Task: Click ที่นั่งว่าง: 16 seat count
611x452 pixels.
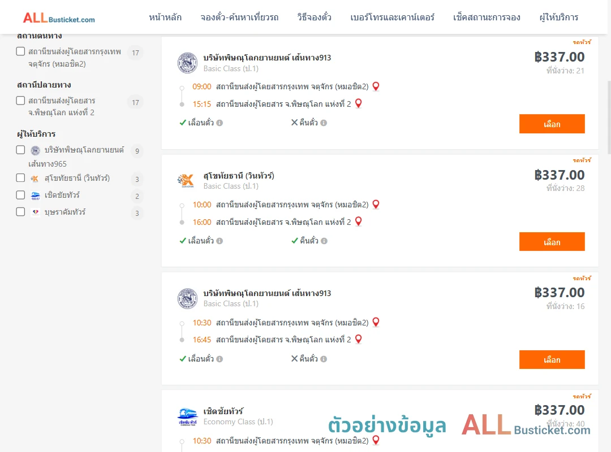Action: pyautogui.click(x=565, y=306)
